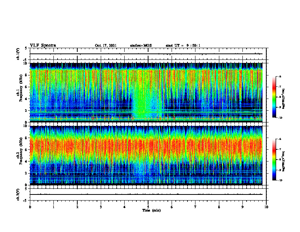Click the ch.1 "Frequency (kHz)" axis label
300x232 pixels.
click(22, 88)
